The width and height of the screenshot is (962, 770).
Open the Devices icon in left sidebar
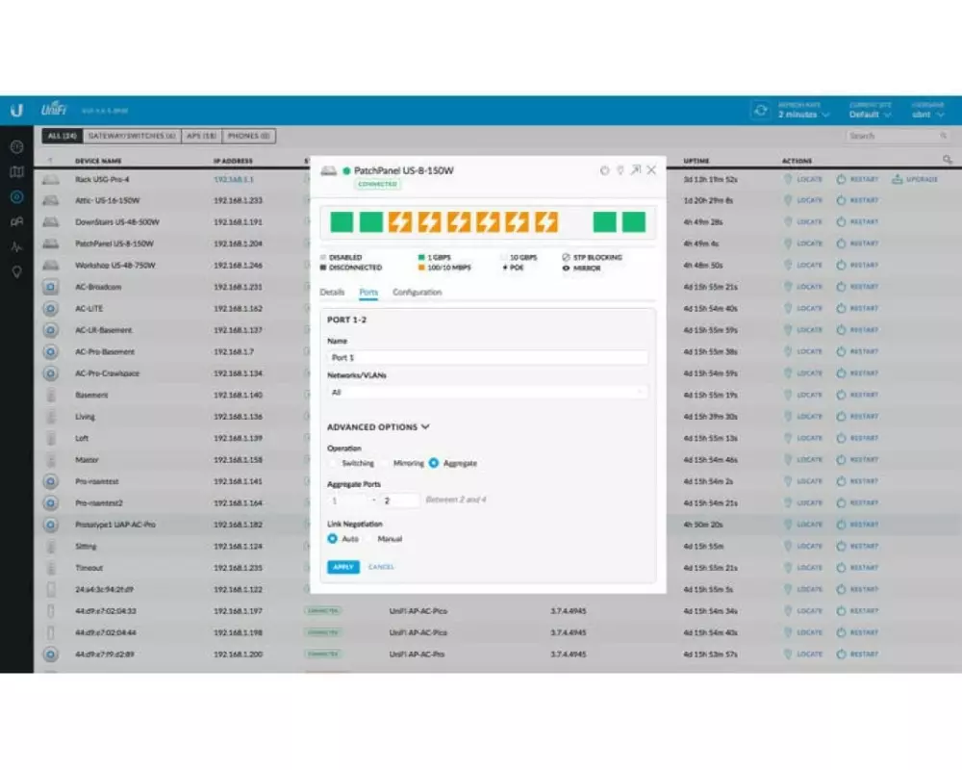16,196
